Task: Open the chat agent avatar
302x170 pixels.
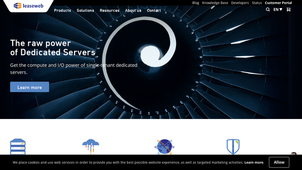Action: click(x=294, y=153)
